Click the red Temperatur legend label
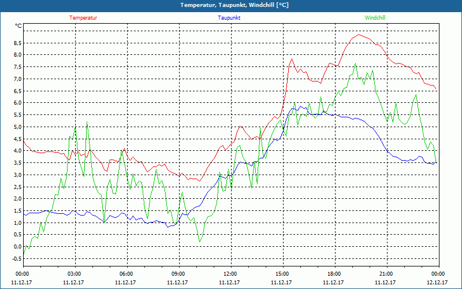Viewport: 462px width, 289px height. coord(83,18)
